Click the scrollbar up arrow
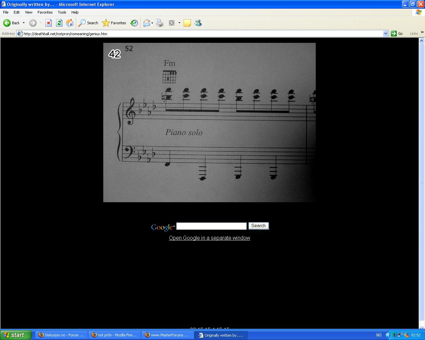The width and height of the screenshot is (425, 340). point(422,41)
